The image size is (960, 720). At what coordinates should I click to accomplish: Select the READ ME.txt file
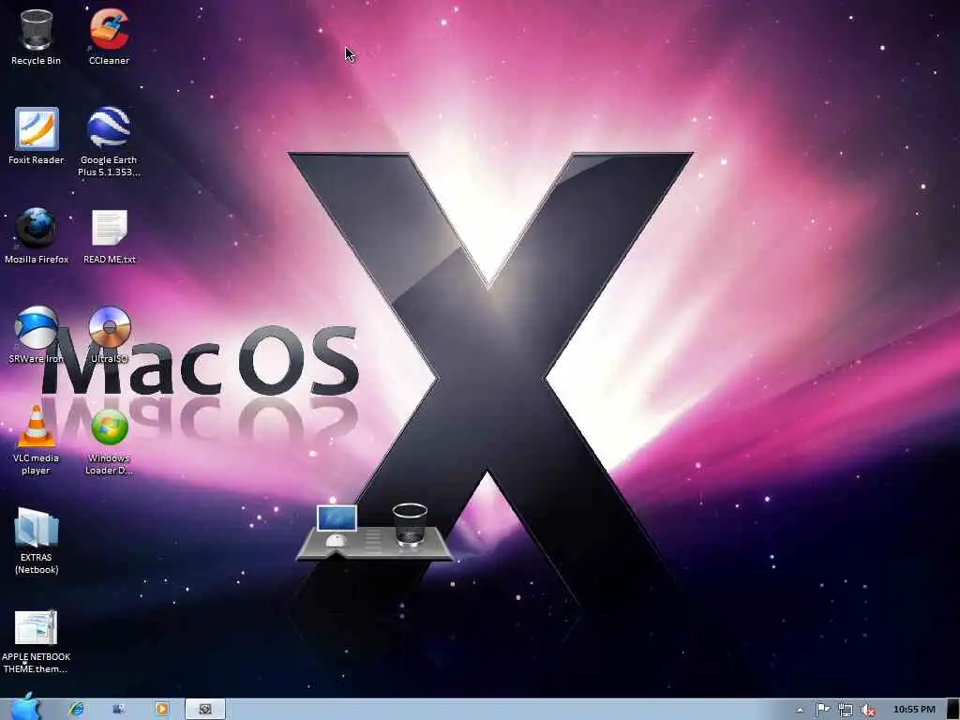point(109,235)
